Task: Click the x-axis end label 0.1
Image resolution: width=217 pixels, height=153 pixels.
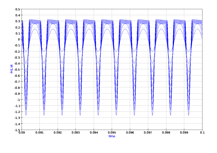Action: 202,133
